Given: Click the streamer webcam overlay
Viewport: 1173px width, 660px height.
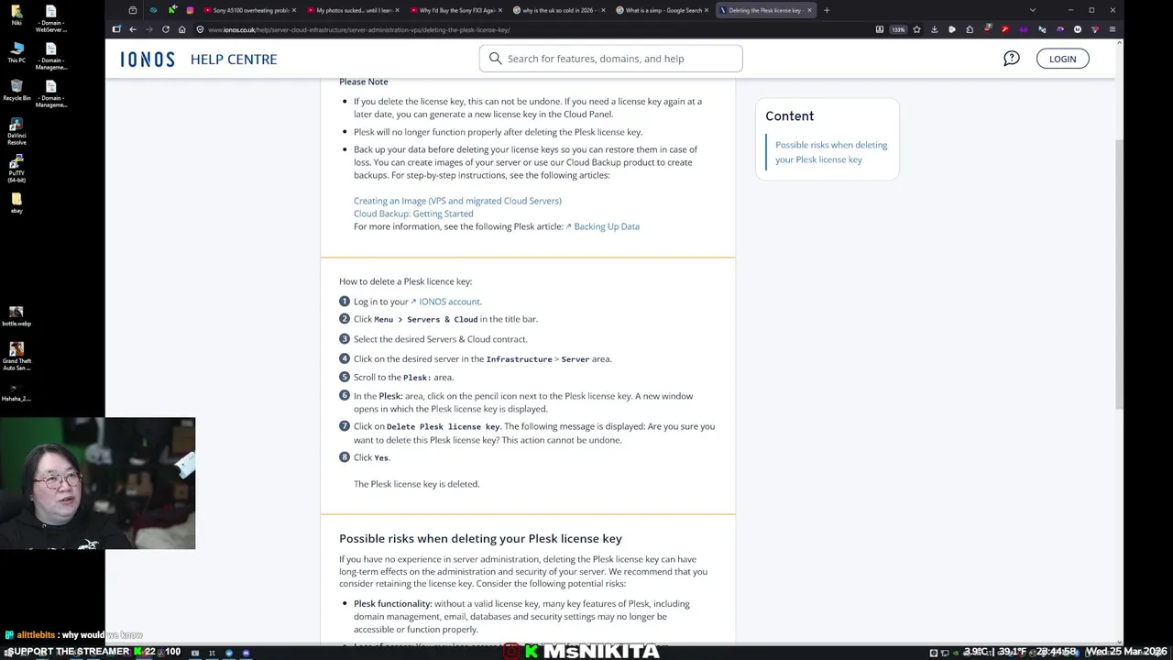Looking at the screenshot, I should pos(98,483).
